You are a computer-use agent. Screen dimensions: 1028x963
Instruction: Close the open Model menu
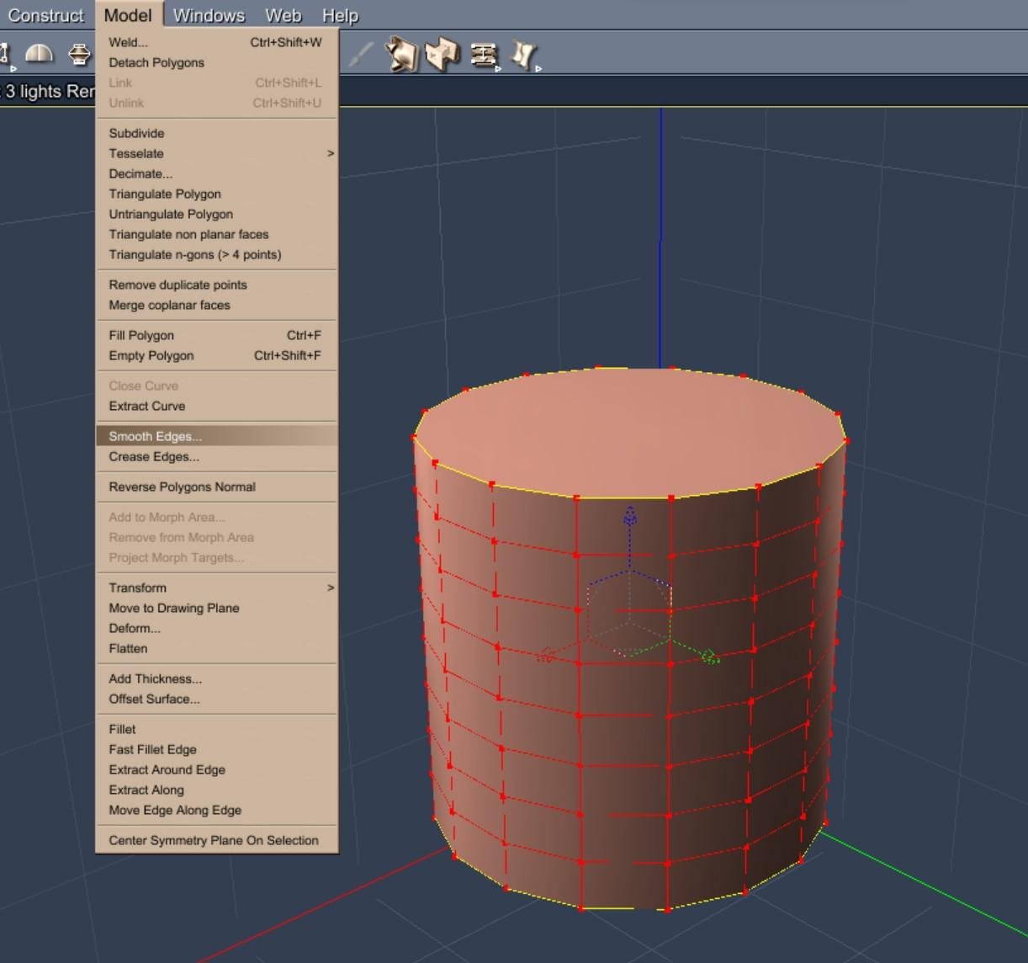click(128, 15)
